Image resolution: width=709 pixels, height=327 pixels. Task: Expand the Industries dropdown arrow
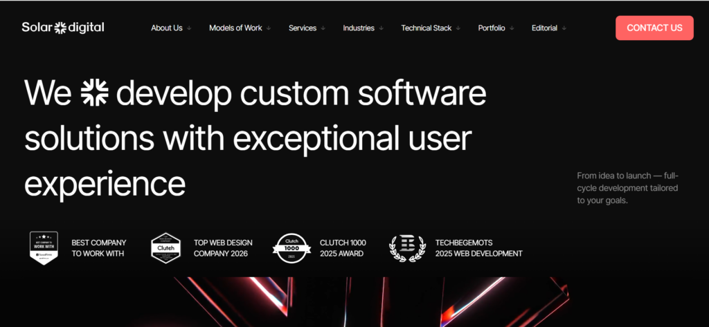[x=381, y=28]
